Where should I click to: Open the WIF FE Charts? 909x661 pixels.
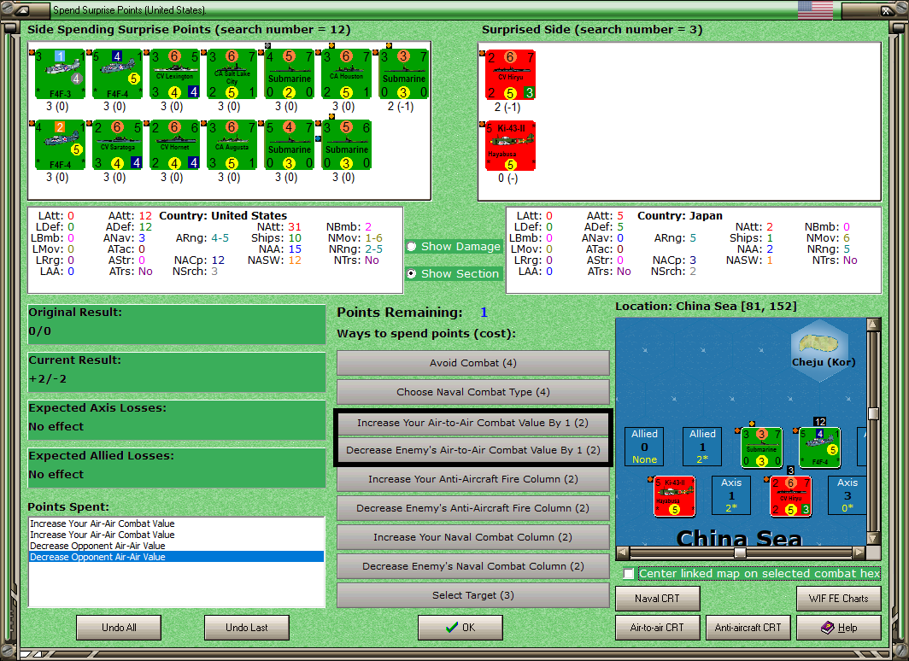839,599
